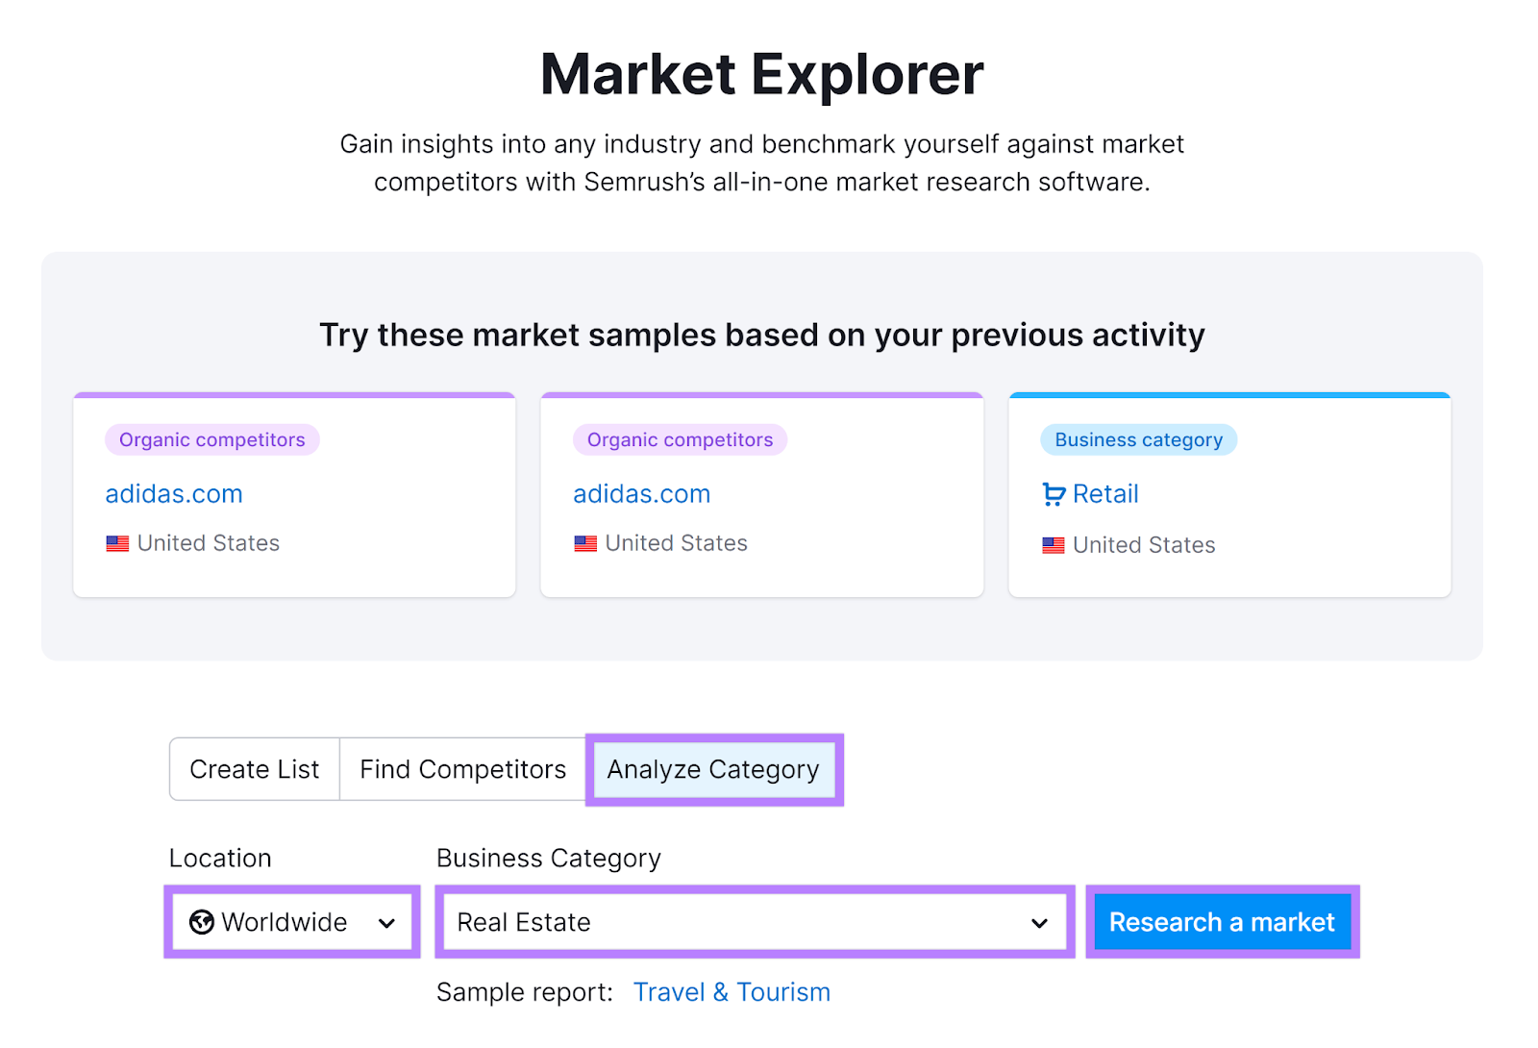Screen dimensions: 1538x1048
Task: Switch to the Create List tab
Action: [x=254, y=769]
